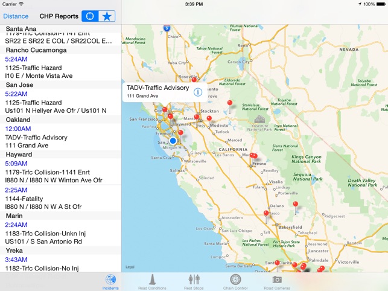The height and width of the screenshot is (291, 388).
Task: Open the Legal link on map
Action: tap(130, 267)
